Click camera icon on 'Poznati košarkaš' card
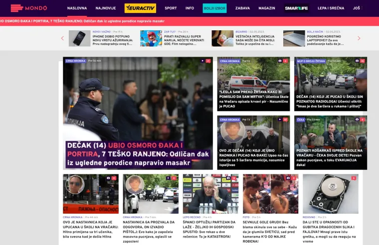Image resolution: width=379 pixels, height=245 pixels. pos(357,119)
